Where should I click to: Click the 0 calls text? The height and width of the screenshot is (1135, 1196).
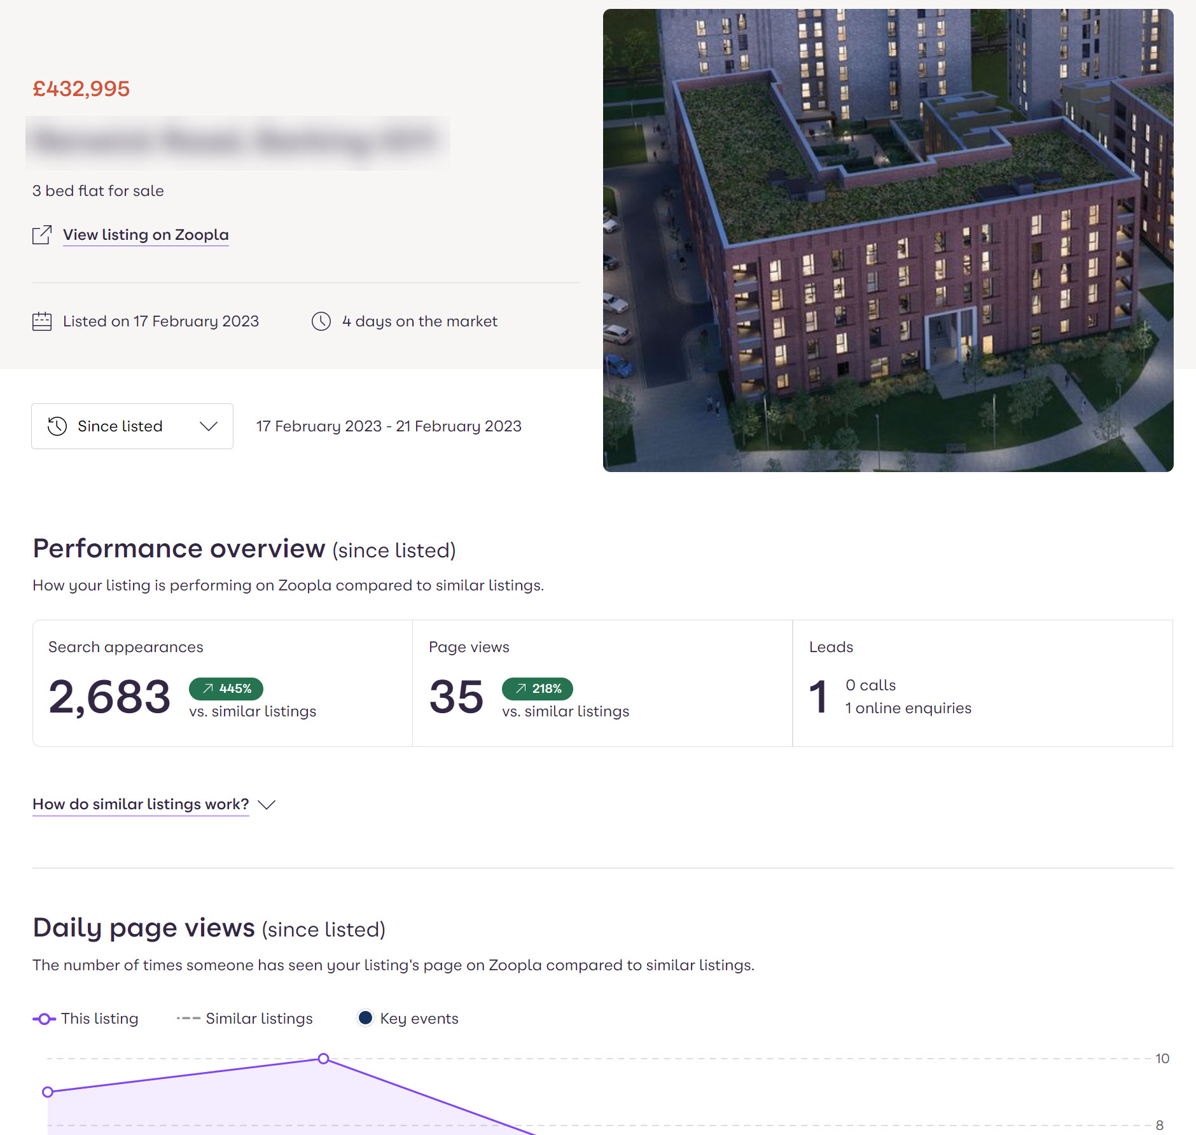(871, 685)
